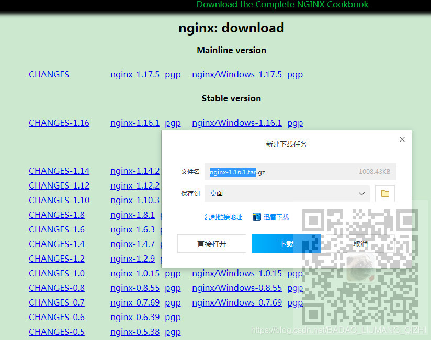431x340 pixels.
Task: Open CHANGES-1.2 link
Action: (56, 259)
